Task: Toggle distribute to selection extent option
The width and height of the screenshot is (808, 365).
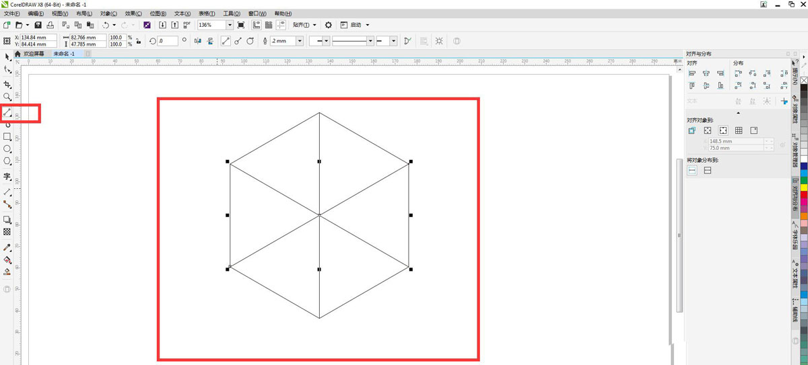Action: (692, 171)
